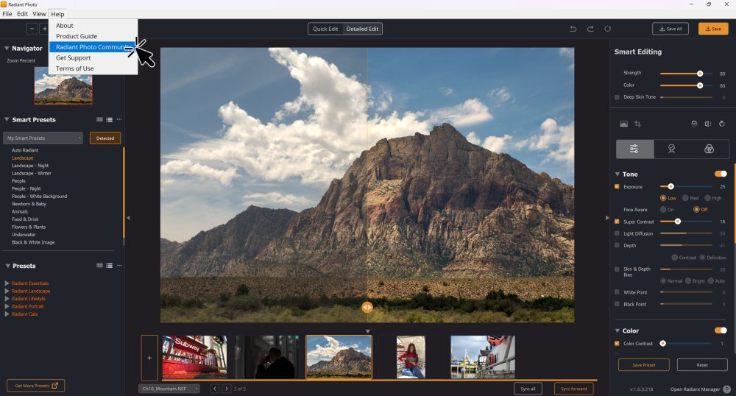This screenshot has height=396, width=736.
Task: Click the rotate icon in Smart Editing
Action: 722,124
